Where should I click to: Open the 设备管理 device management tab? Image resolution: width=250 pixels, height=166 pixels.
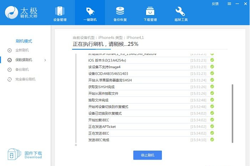pos(60,14)
